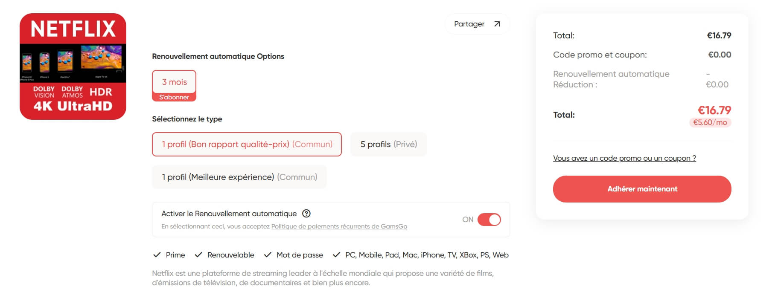772x298 pixels.
Task: Click the S'abonner tag under 3 mois
Action: pyautogui.click(x=174, y=97)
